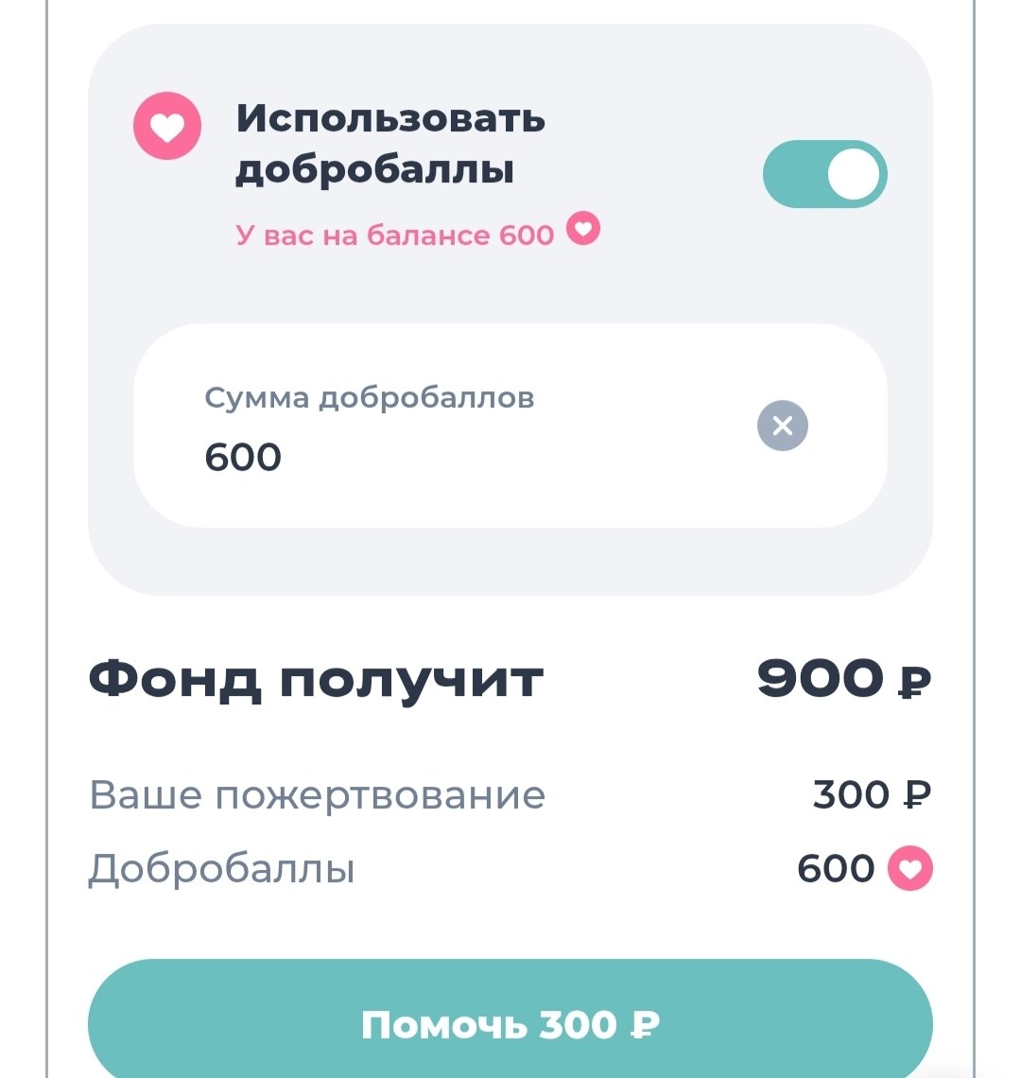Click the ruble sign beside 900

(914, 681)
